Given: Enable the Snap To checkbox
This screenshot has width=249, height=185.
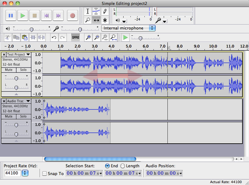Looking at the screenshot, I should coord(44,174).
